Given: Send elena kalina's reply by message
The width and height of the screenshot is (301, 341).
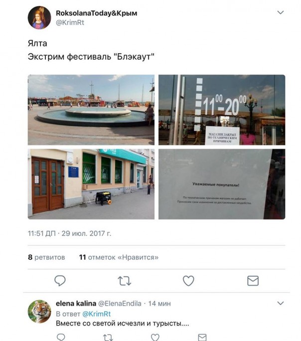Looking at the screenshot, I should pos(202,338).
